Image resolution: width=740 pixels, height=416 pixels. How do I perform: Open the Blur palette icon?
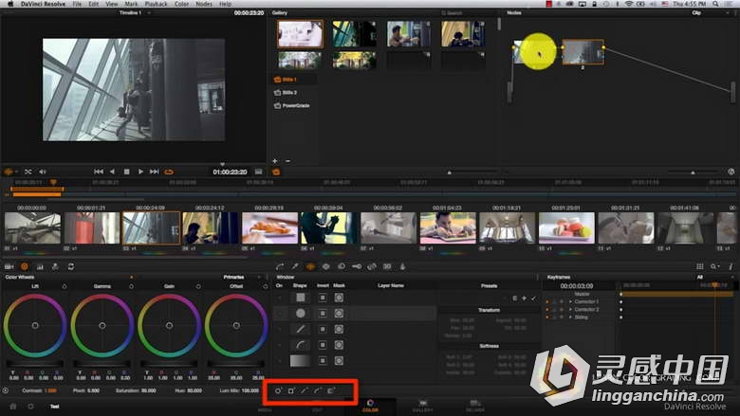(x=342, y=266)
